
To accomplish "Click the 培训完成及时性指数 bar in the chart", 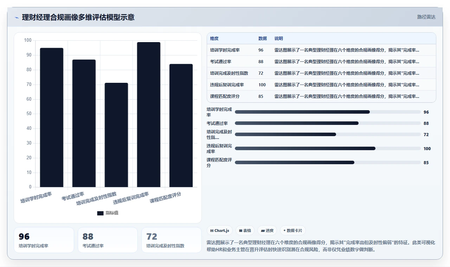I will tap(116, 135).
